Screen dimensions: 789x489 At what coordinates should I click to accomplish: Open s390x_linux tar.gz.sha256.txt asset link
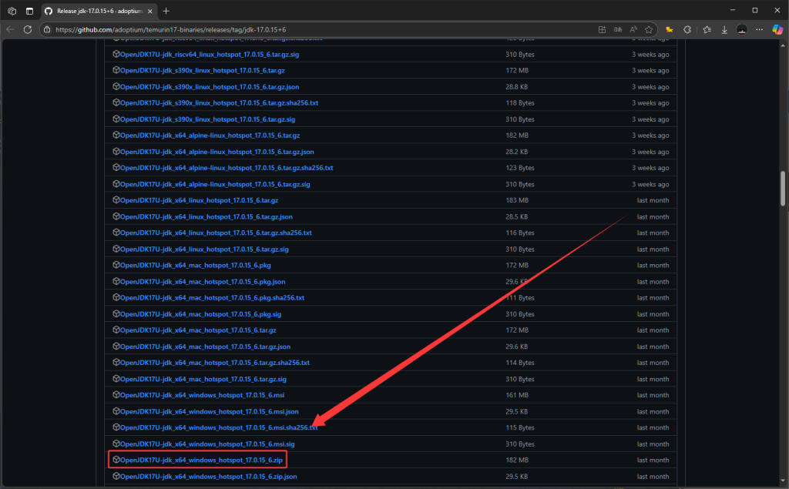(219, 102)
